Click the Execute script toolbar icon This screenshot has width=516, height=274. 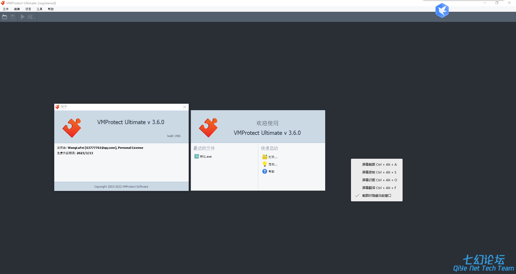(x=30, y=17)
